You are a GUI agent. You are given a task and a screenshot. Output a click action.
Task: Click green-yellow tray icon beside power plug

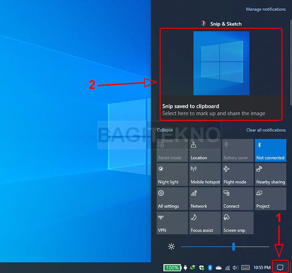(x=193, y=268)
